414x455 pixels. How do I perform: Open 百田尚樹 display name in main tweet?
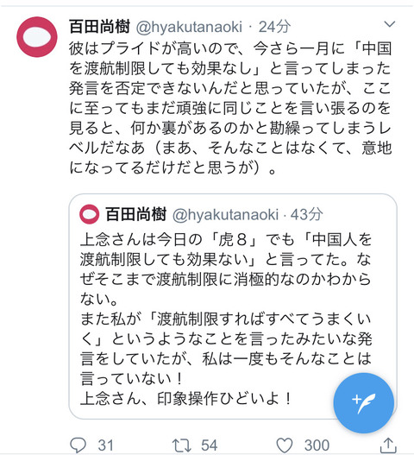click(x=99, y=27)
